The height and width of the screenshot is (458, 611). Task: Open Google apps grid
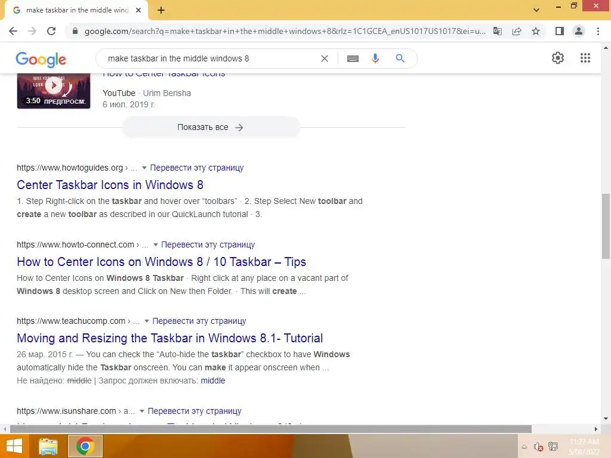pyautogui.click(x=585, y=58)
